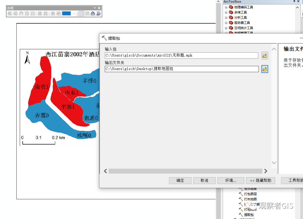Click the 输入包 path input field
This screenshot has height=219, width=303.
pos(182,55)
